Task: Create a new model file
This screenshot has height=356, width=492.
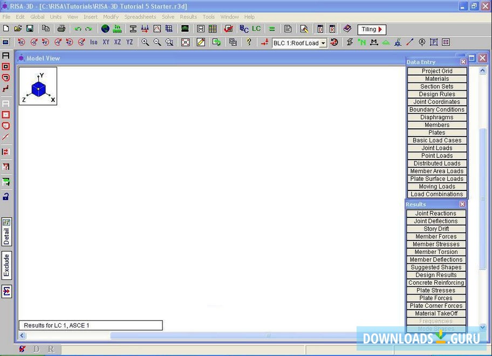Action: [x=6, y=29]
